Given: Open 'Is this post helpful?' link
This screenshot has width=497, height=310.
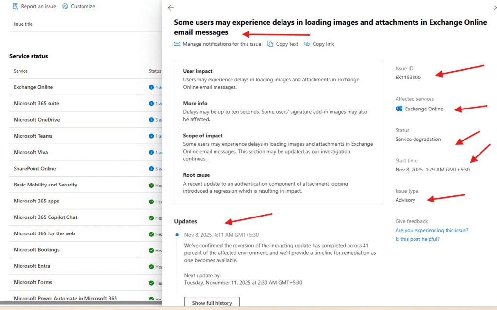Looking at the screenshot, I should [417, 239].
